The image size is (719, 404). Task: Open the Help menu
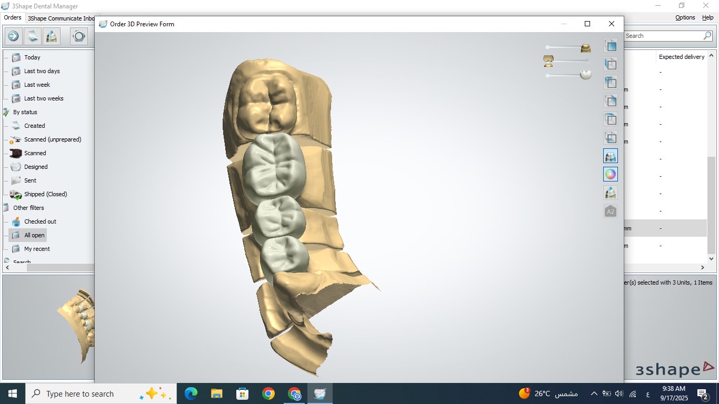(707, 17)
